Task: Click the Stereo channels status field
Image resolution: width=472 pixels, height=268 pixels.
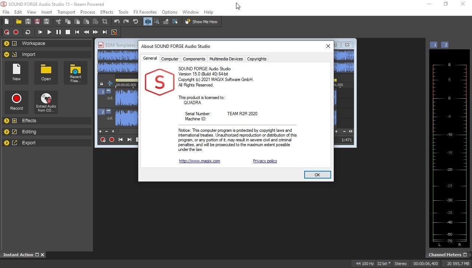Action: (400, 264)
